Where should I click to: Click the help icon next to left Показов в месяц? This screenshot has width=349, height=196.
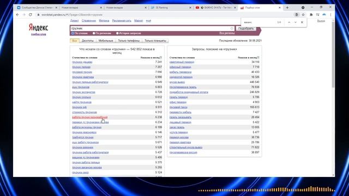click(161, 58)
